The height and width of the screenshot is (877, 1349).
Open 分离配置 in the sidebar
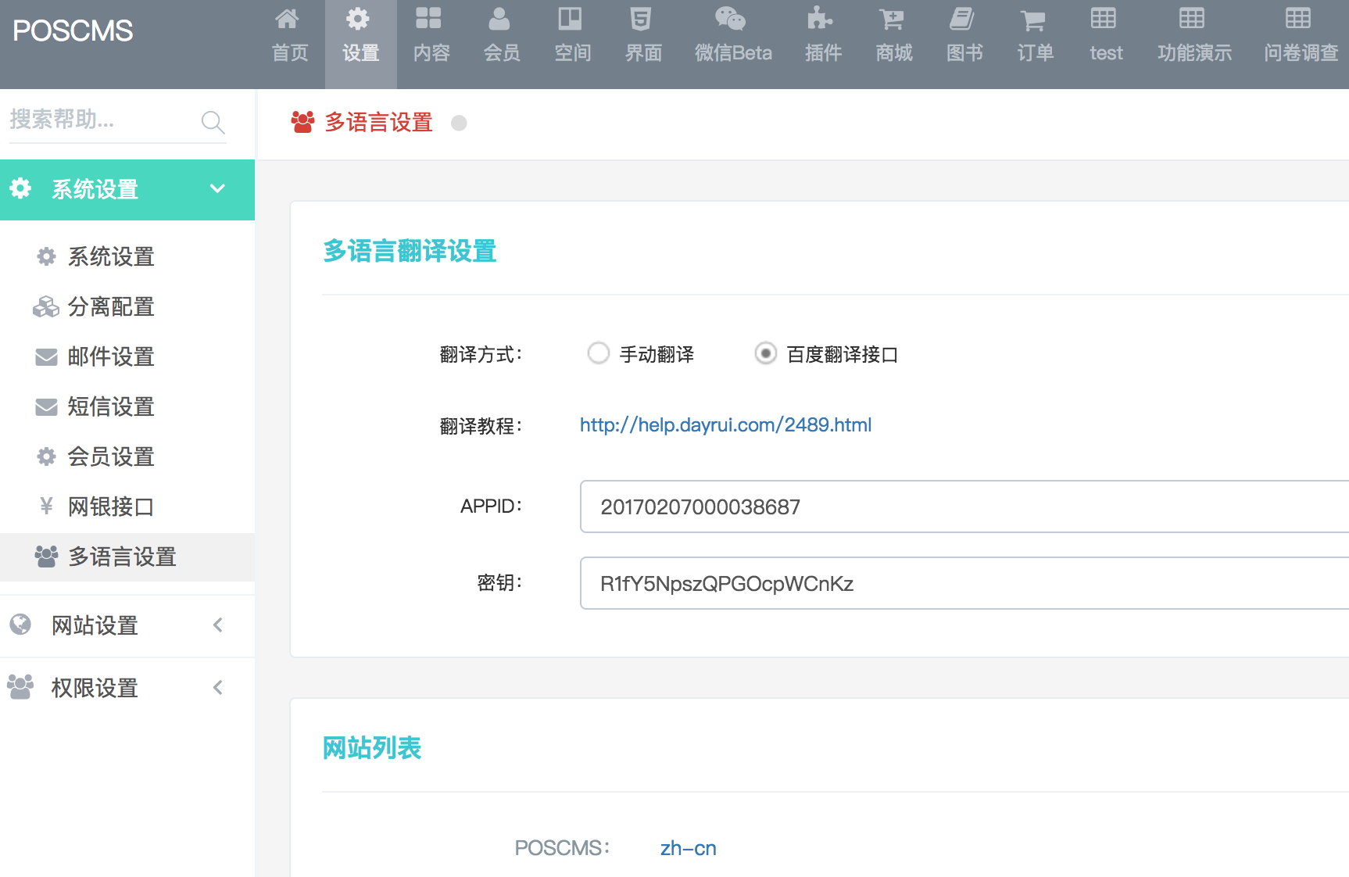point(111,306)
